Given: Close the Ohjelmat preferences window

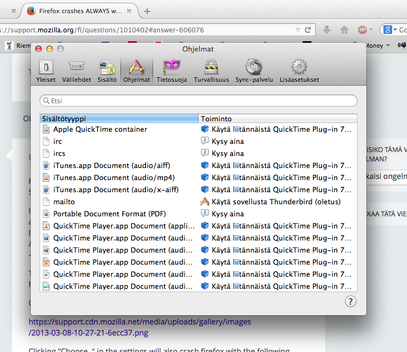Looking at the screenshot, I should point(38,49).
